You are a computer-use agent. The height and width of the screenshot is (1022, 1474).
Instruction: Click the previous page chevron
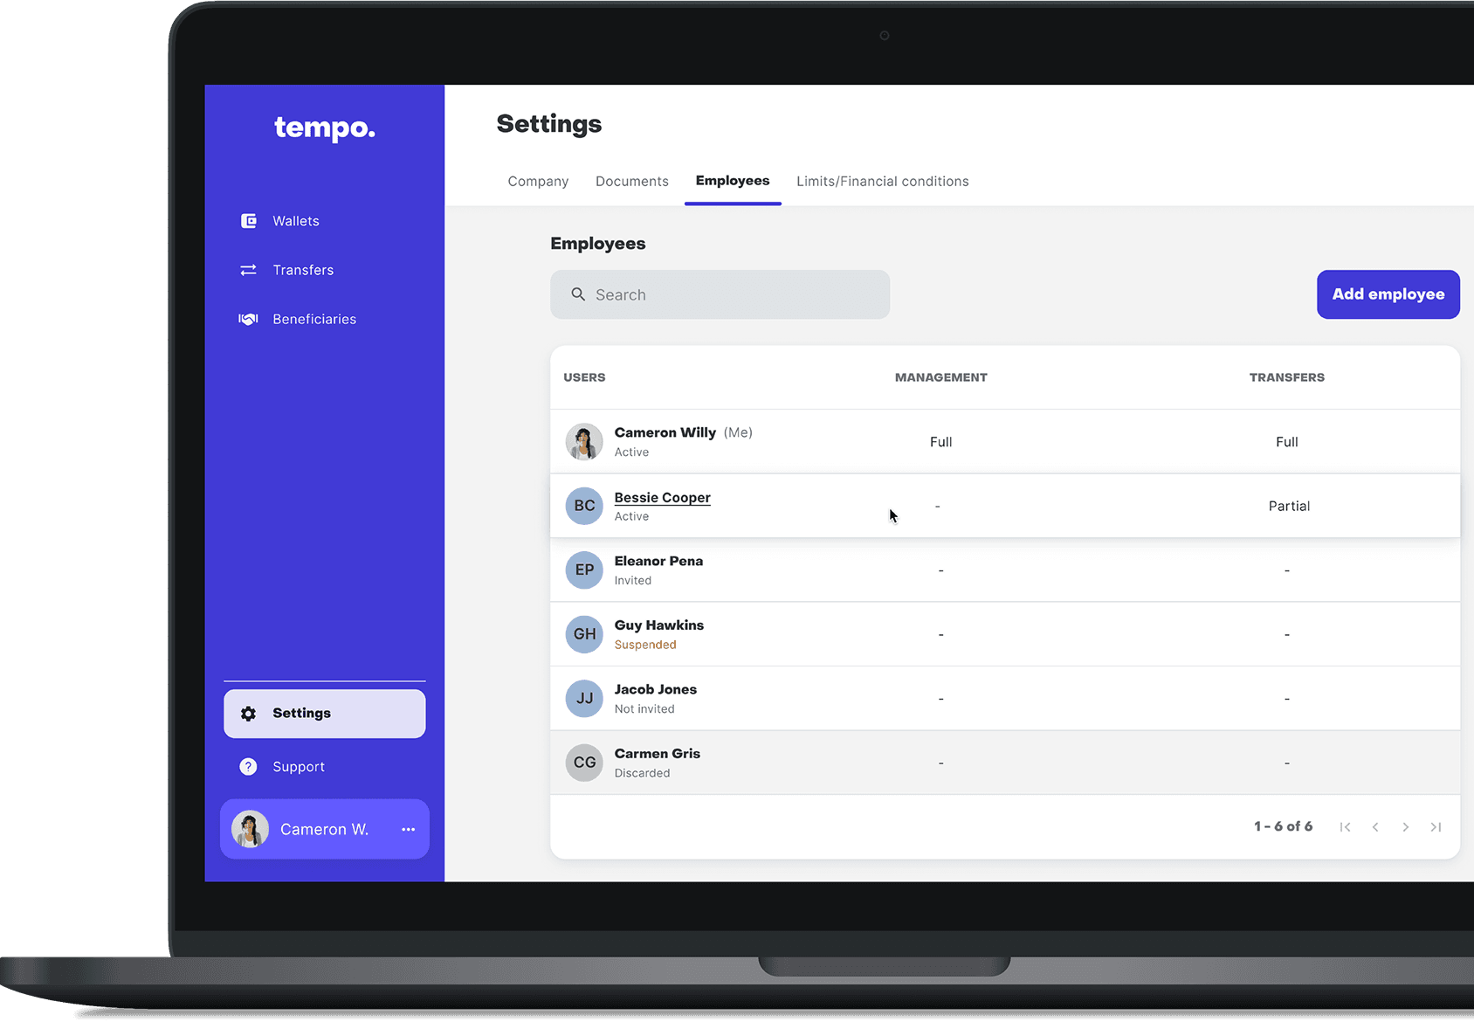pos(1375,826)
